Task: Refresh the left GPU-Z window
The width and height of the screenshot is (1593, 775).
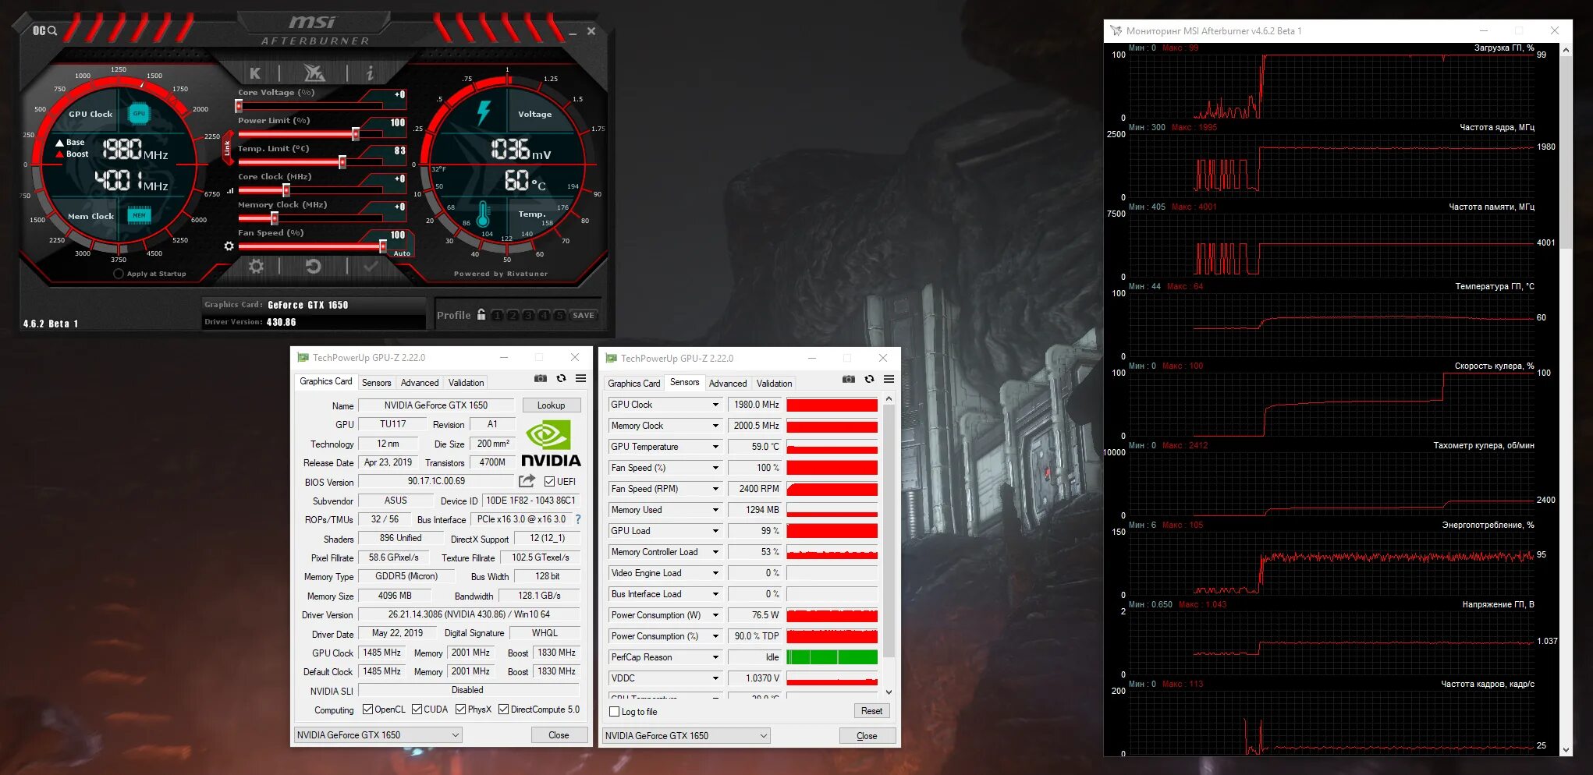Action: pos(561,378)
